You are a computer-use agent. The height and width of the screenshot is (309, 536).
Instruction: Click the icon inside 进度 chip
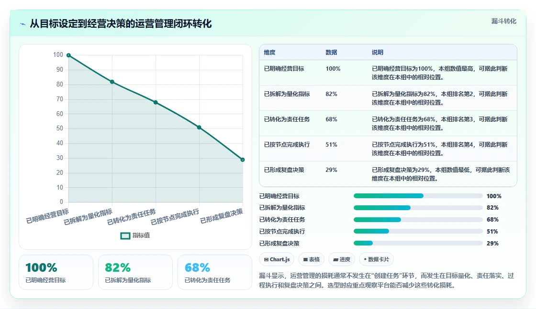coord(335,259)
